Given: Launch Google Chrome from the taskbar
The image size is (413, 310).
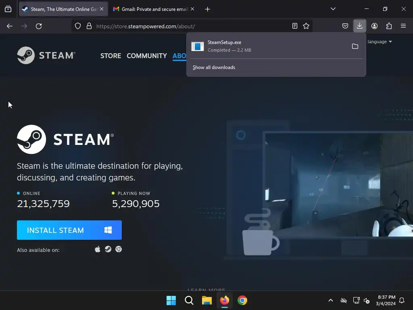Looking at the screenshot, I should [x=242, y=300].
